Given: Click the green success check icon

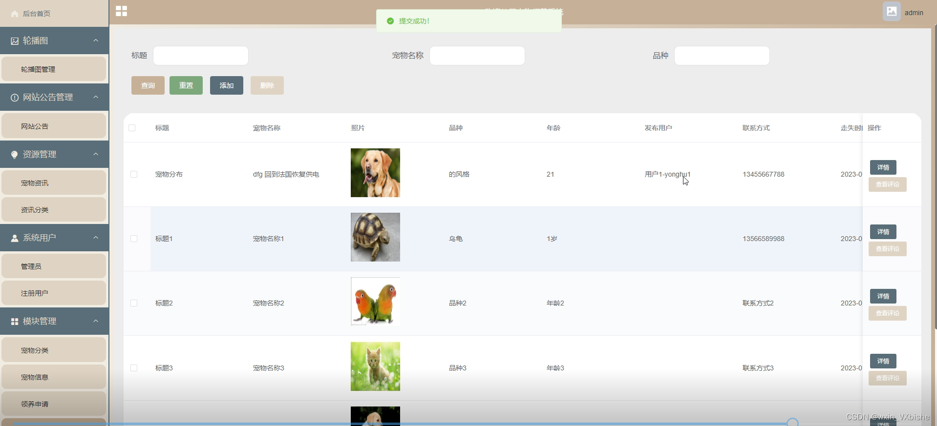Looking at the screenshot, I should coord(390,21).
